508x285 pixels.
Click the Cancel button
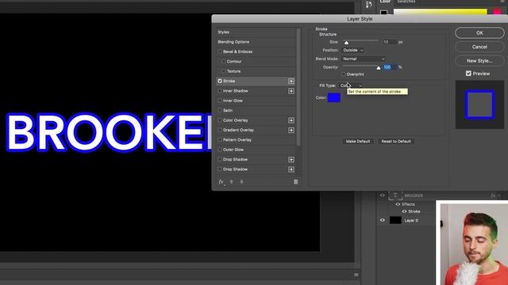tap(479, 47)
